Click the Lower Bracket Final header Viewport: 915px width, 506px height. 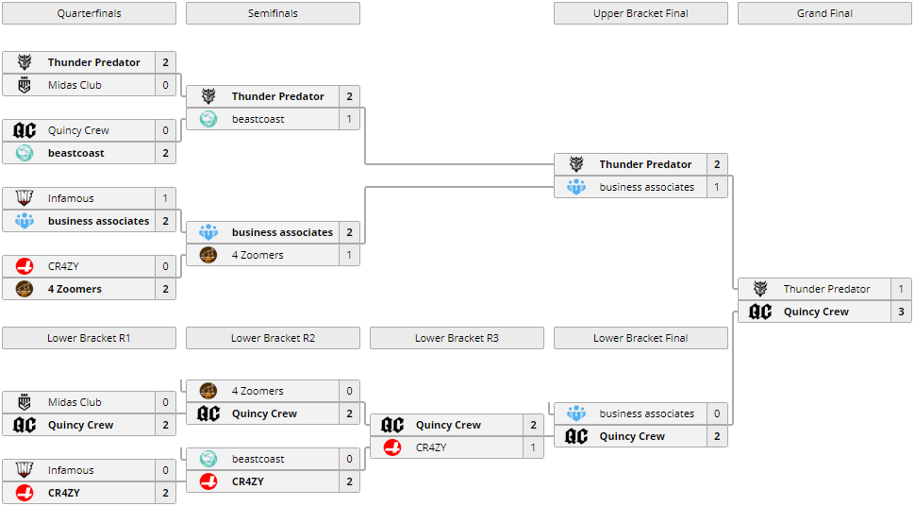[640, 338]
